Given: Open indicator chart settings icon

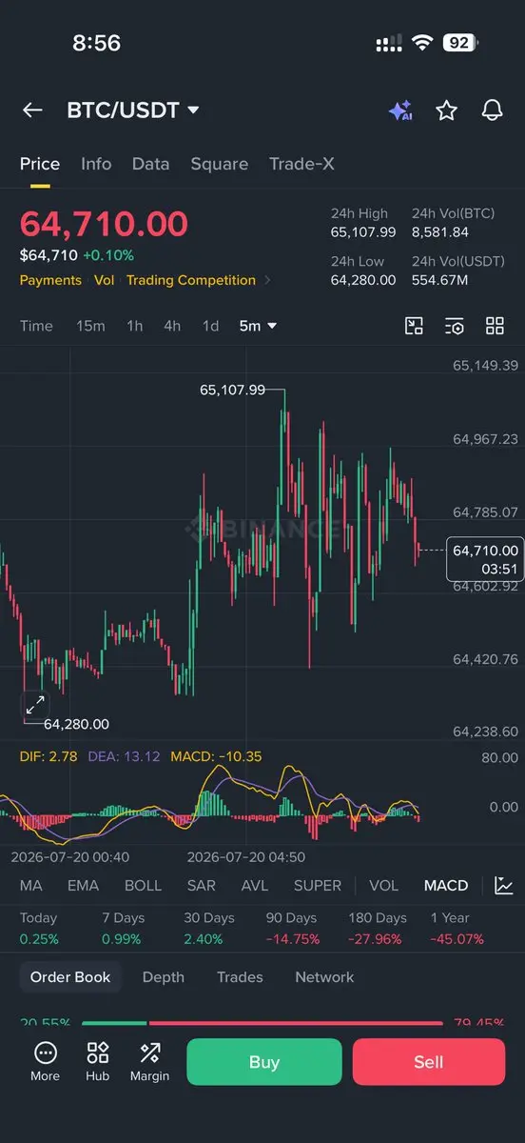Looking at the screenshot, I should click(504, 886).
